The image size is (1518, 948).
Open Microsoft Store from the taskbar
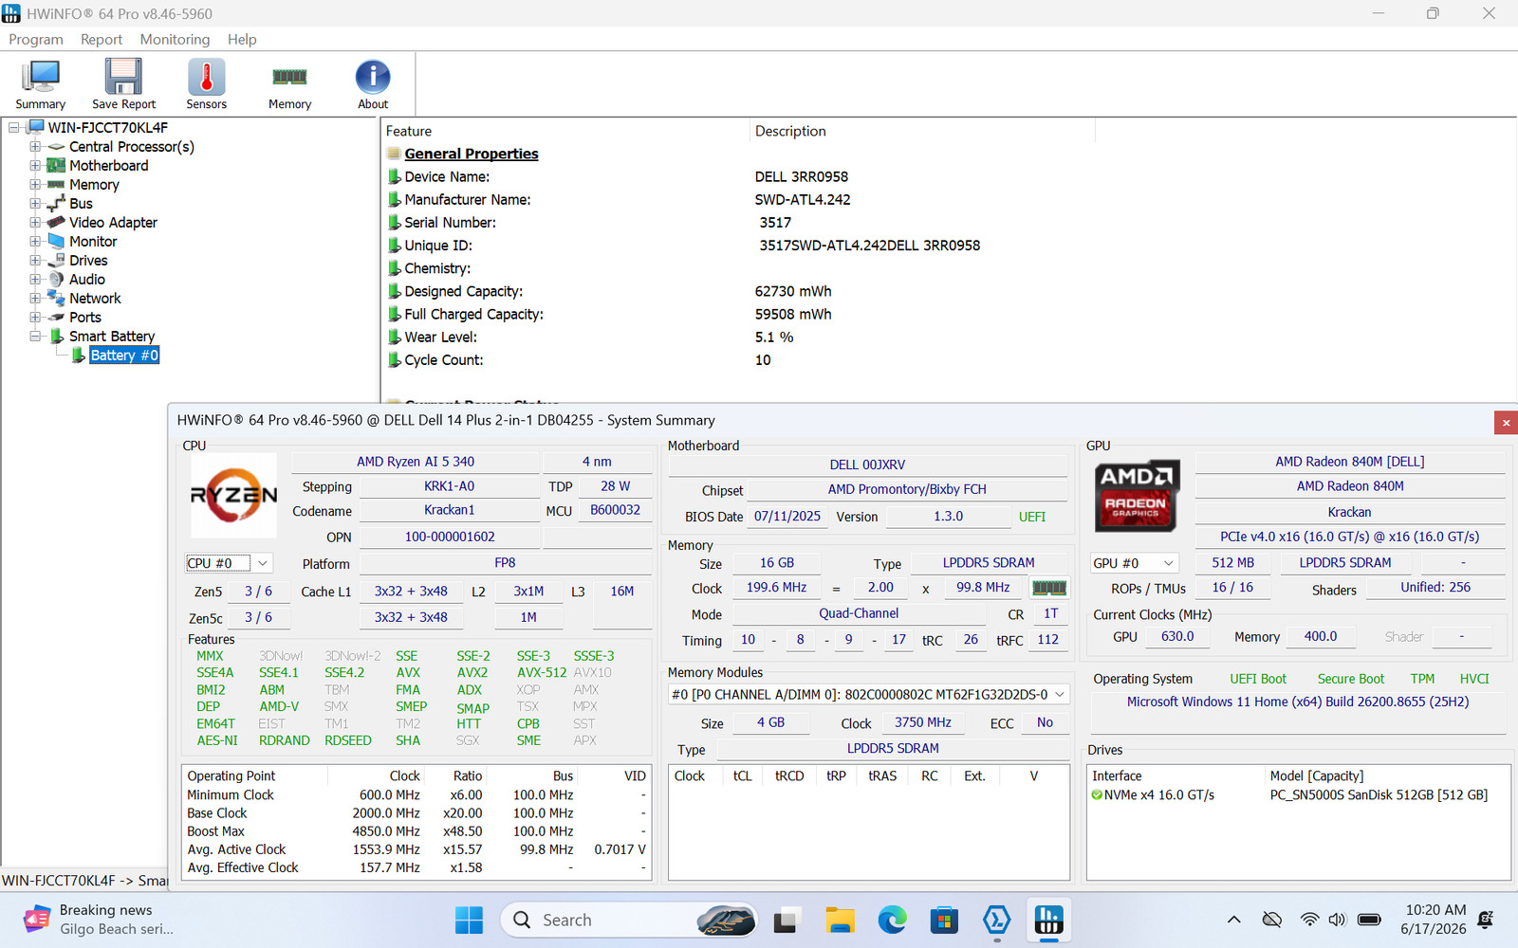[x=944, y=920]
